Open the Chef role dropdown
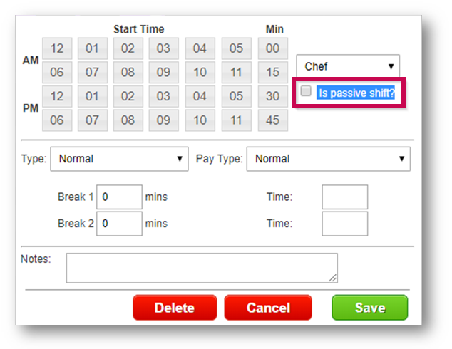This screenshot has height=349, width=452. click(348, 67)
